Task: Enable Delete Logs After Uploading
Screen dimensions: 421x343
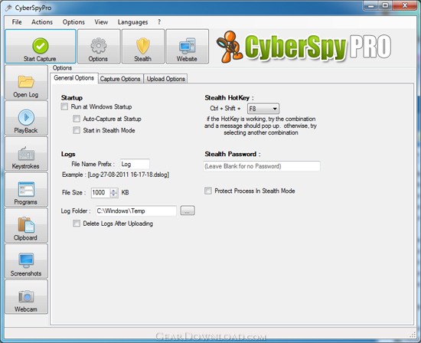Action: click(x=77, y=224)
